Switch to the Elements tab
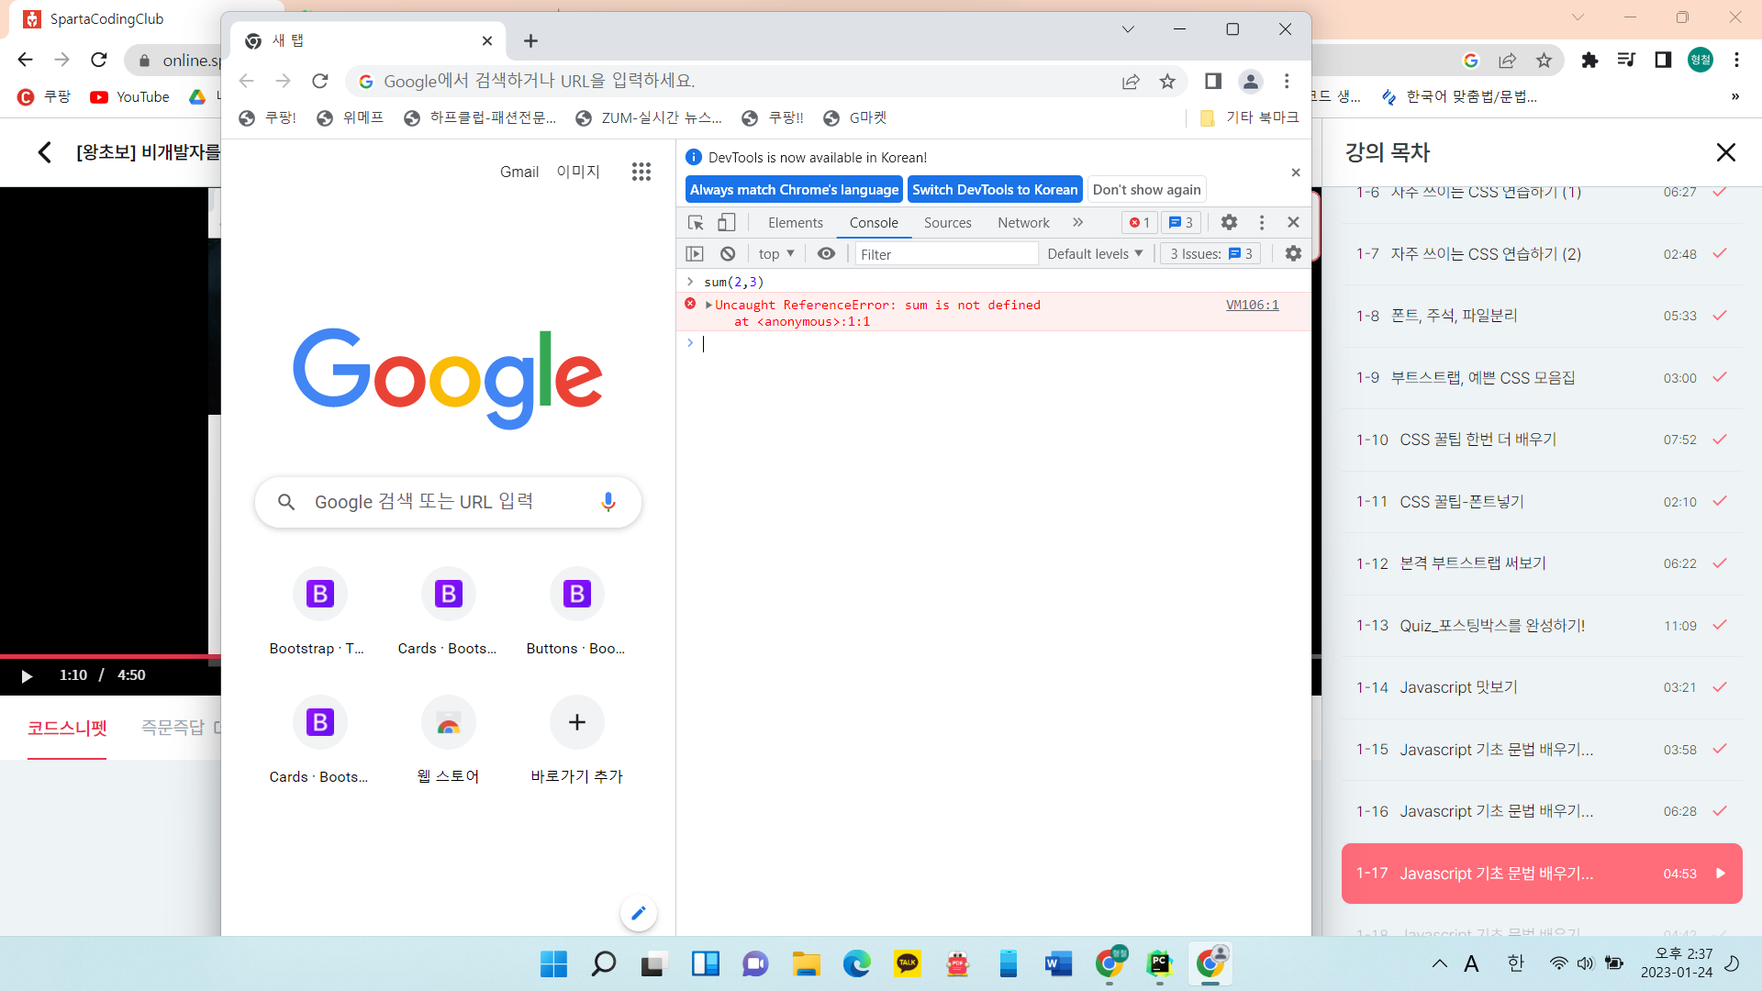 click(795, 223)
